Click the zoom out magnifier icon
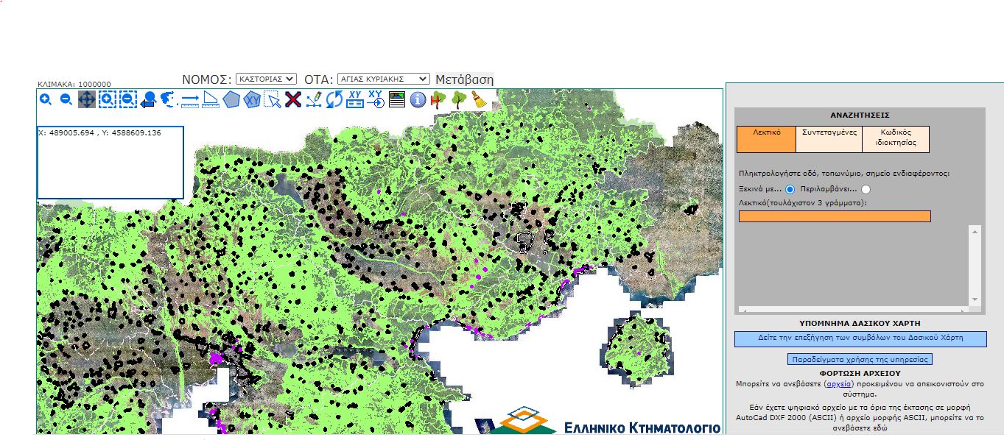The width and height of the screenshot is (1004, 440). 66,99
